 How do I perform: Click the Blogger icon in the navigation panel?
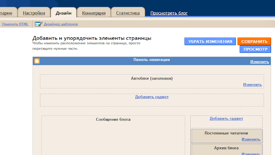point(37,61)
